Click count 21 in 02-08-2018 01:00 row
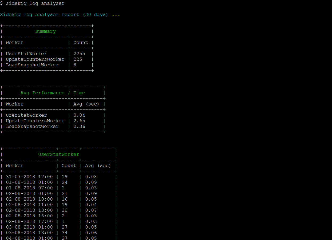This screenshot has width=332, height=240. point(65,194)
